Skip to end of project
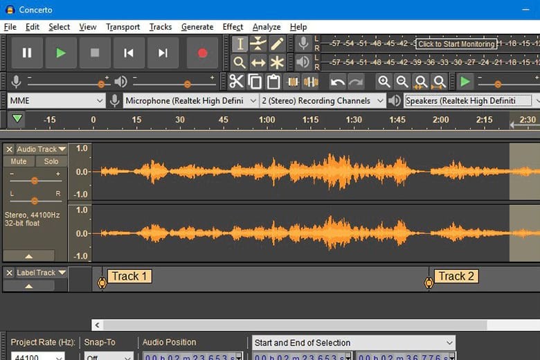Screen dimensions: 540x360 (163, 53)
